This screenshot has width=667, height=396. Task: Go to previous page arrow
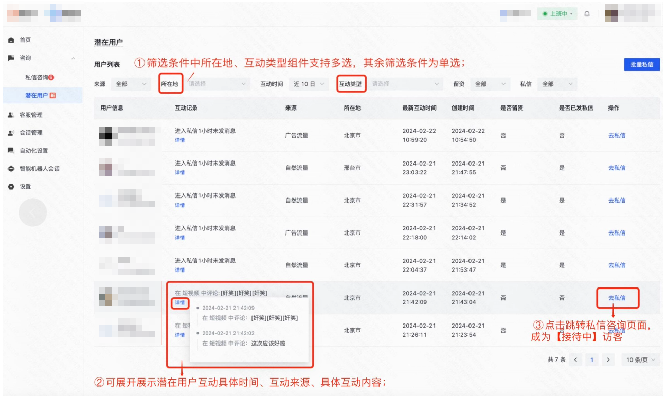click(x=576, y=360)
